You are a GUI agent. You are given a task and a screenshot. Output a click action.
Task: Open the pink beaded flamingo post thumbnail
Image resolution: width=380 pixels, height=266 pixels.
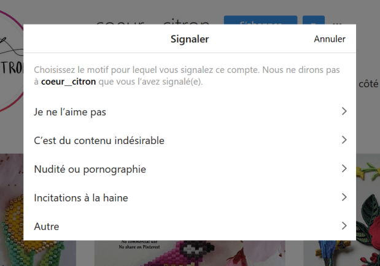[189, 253]
